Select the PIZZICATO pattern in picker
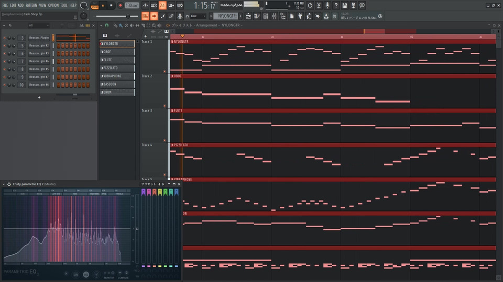 click(x=117, y=68)
